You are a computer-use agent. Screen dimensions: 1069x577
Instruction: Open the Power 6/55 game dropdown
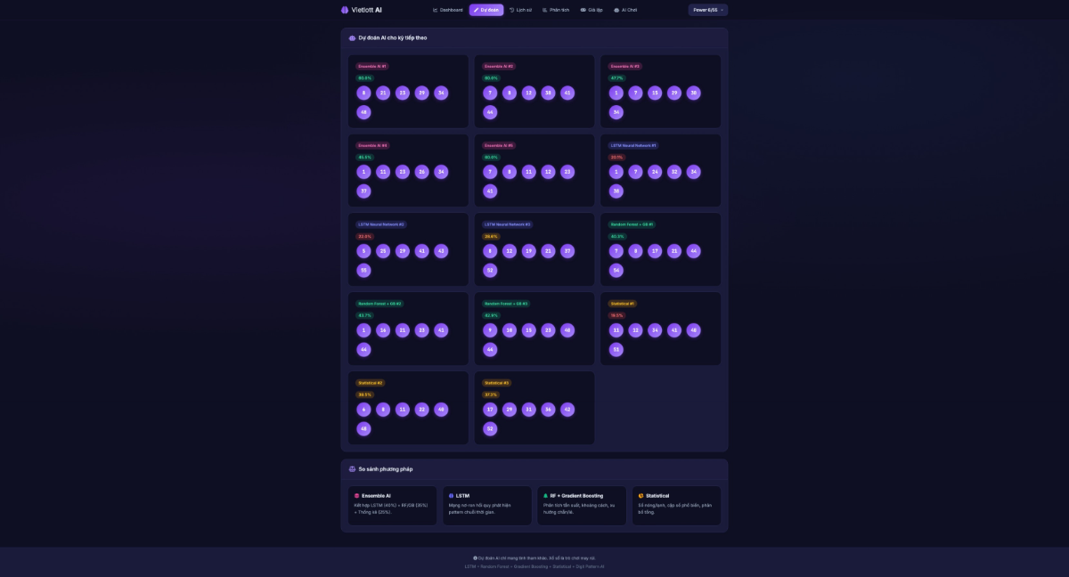point(708,10)
